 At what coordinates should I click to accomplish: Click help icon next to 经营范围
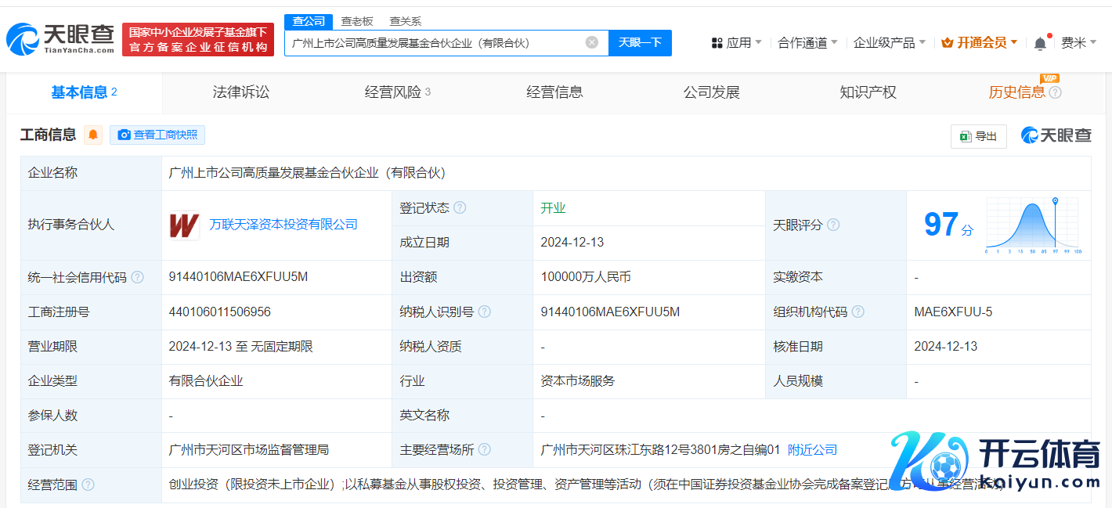[x=88, y=485]
